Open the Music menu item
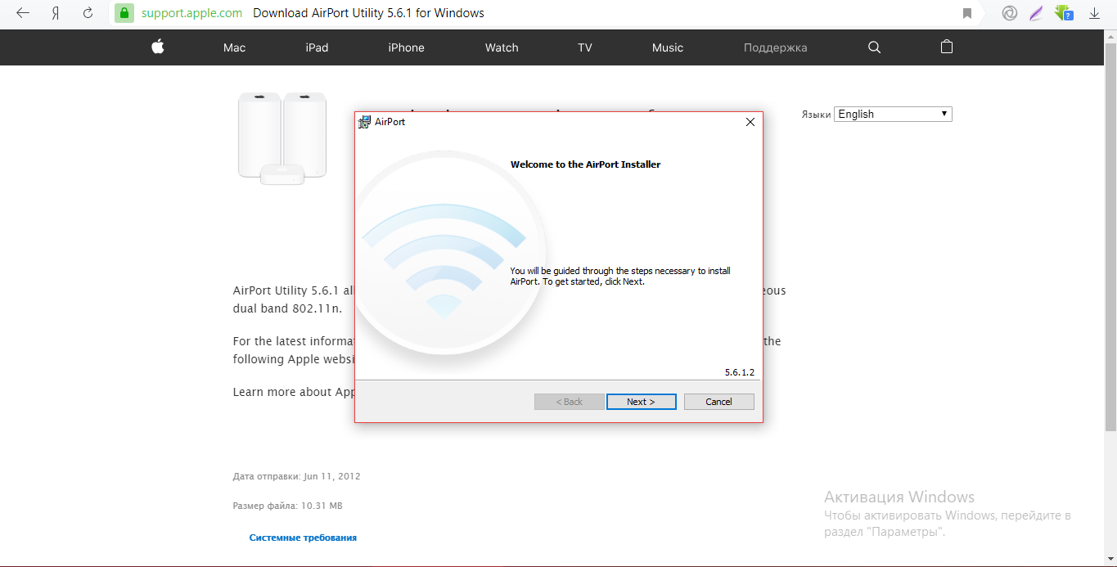 668,47
